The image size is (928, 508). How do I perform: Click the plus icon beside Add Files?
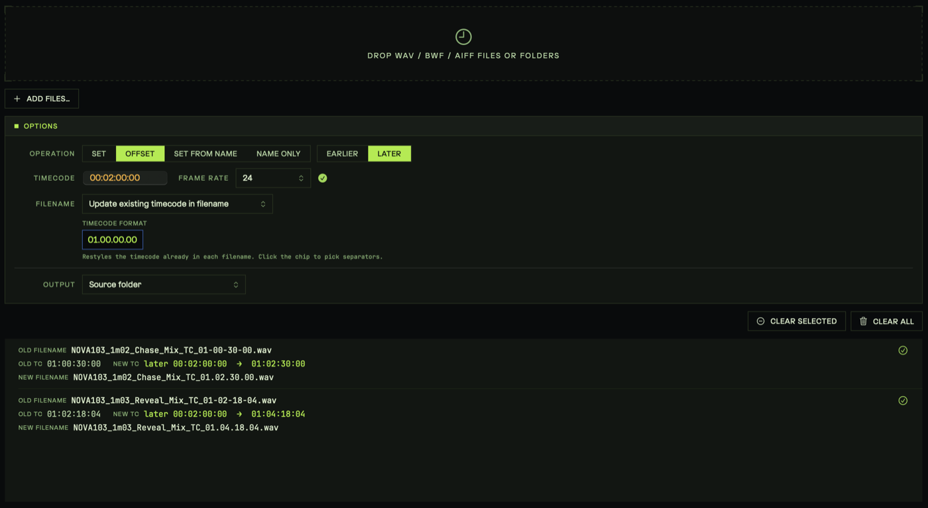17,99
